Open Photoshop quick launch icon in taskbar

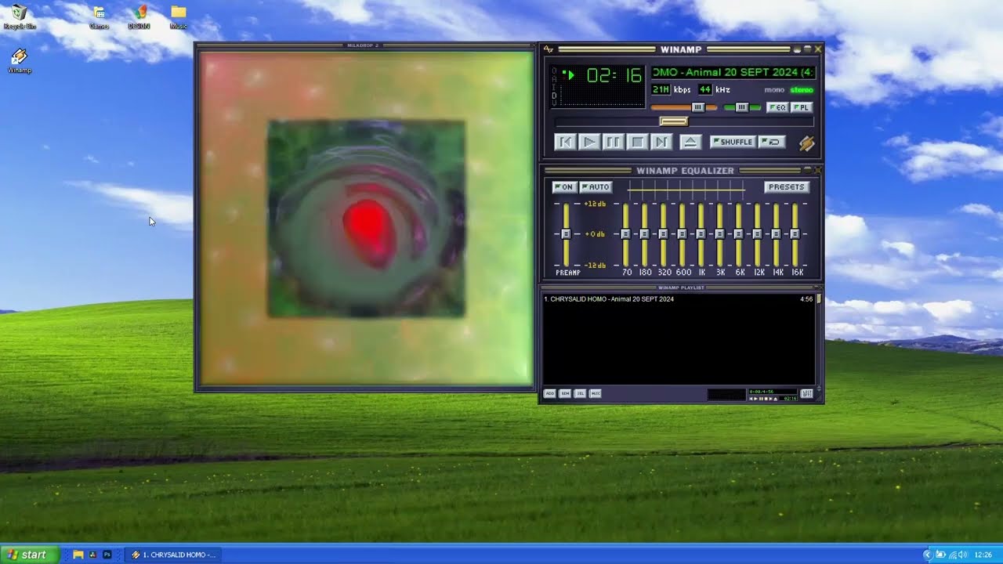107,555
